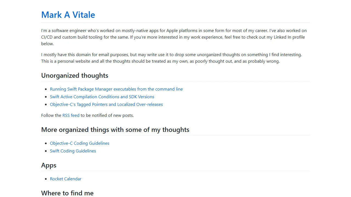Open the Rocket Calendar app link
Viewport: 351px width, 197px height.
(66, 179)
